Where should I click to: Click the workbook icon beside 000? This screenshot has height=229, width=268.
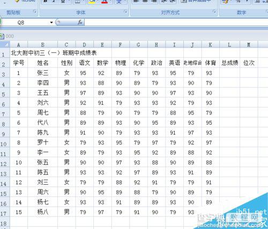[x=2, y=36]
